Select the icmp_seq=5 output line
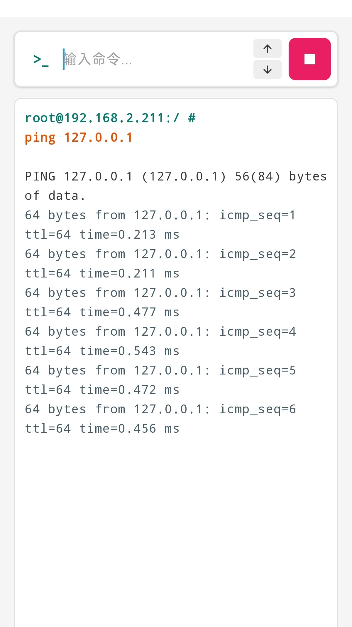The image size is (352, 627). tap(160, 370)
